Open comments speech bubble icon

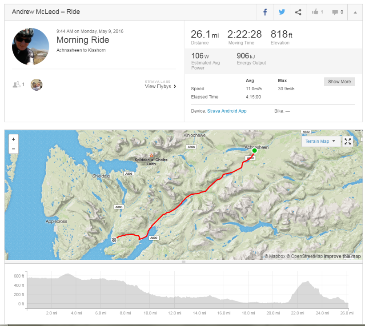coord(335,12)
